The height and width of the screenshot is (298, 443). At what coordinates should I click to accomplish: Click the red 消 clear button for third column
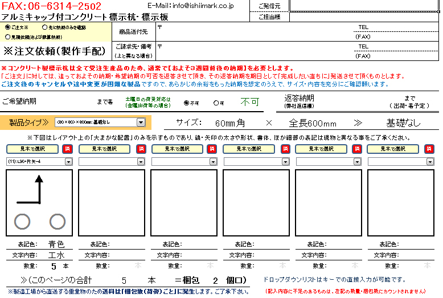(212, 149)
